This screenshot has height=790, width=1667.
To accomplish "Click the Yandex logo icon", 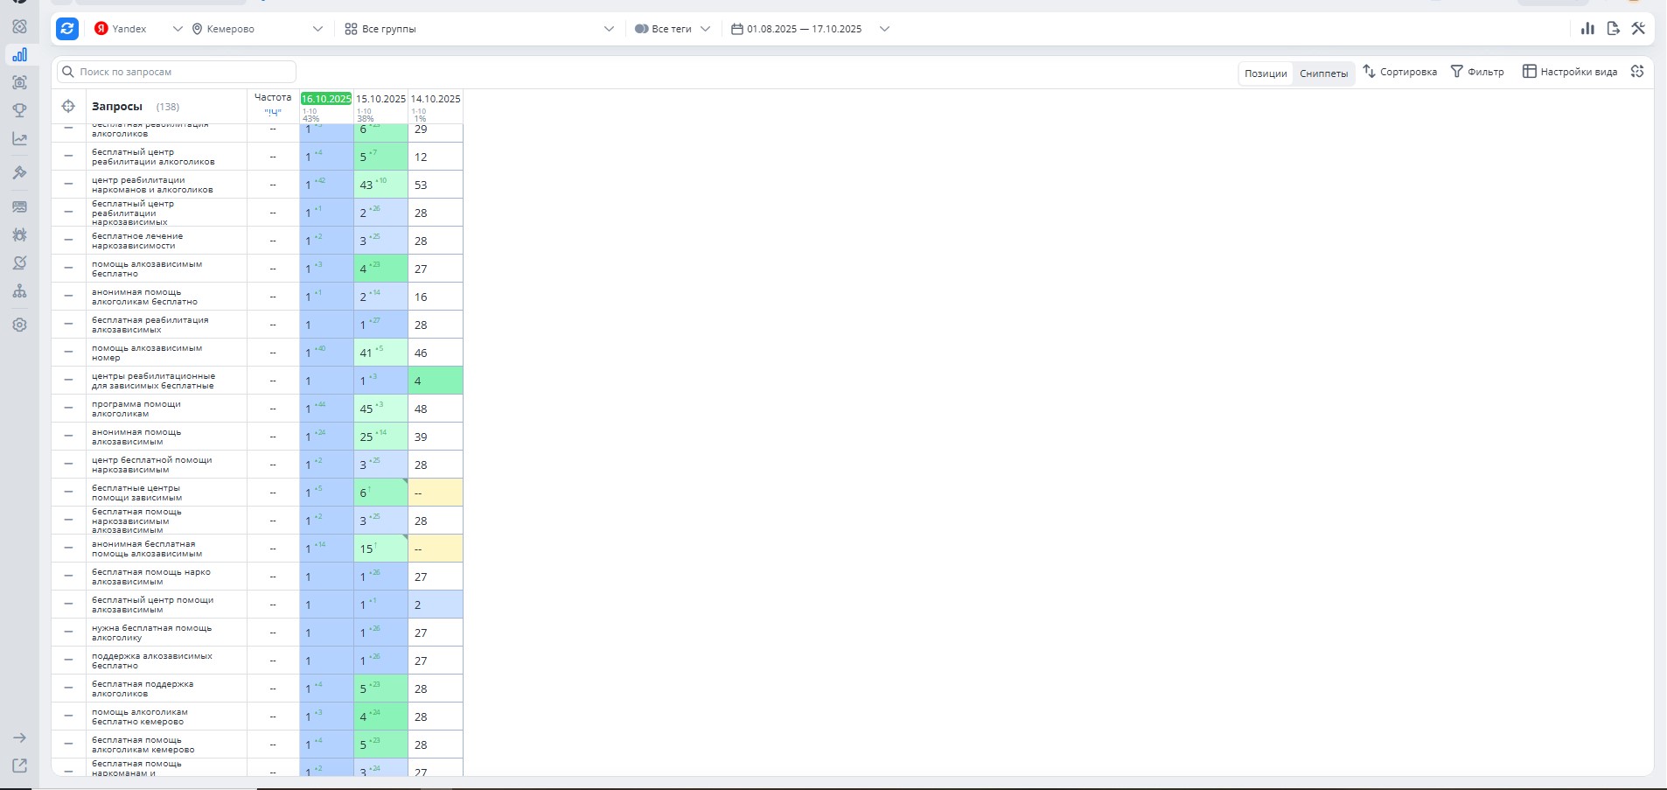I will [101, 29].
